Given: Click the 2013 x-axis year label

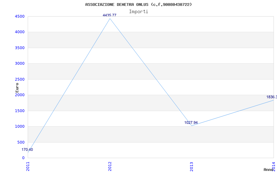Looking at the screenshot, I should point(192,166).
